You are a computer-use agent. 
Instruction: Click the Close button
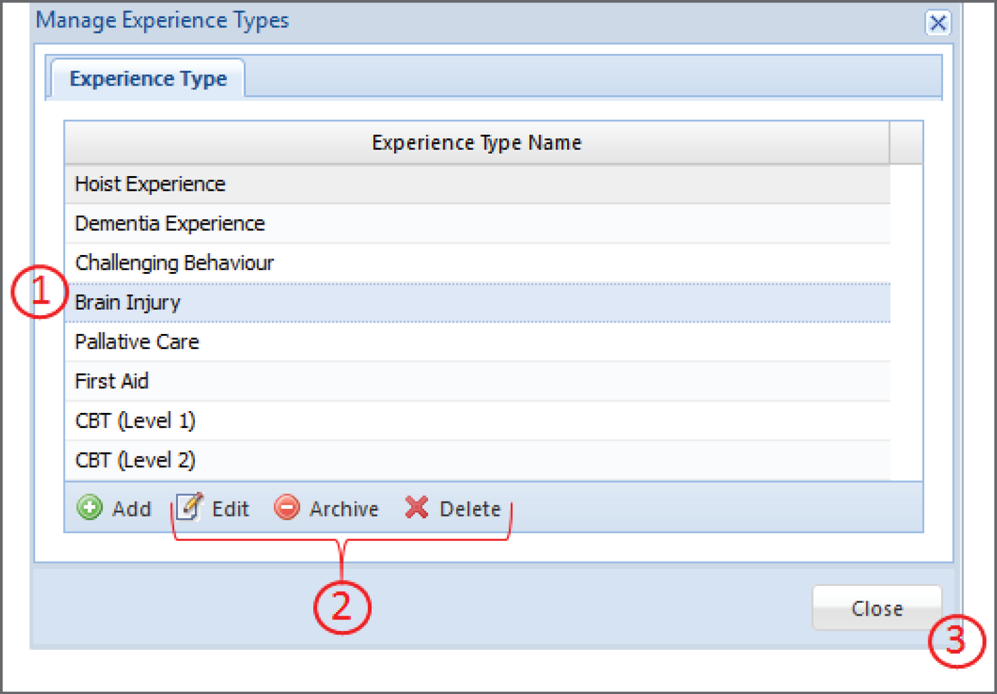click(x=877, y=608)
